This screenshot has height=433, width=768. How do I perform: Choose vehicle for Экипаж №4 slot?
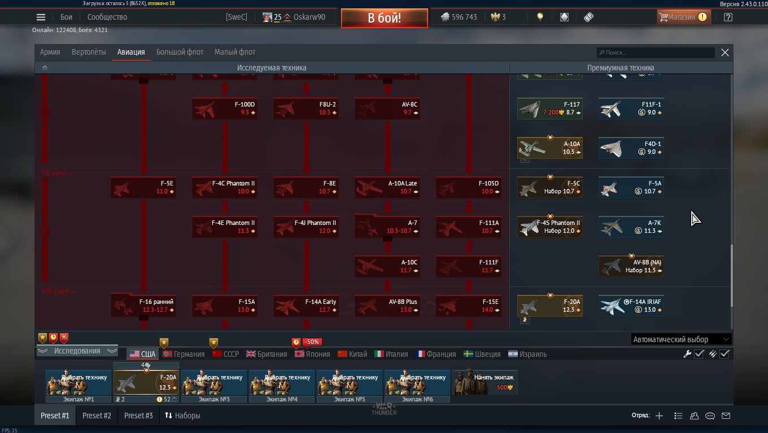(x=282, y=382)
